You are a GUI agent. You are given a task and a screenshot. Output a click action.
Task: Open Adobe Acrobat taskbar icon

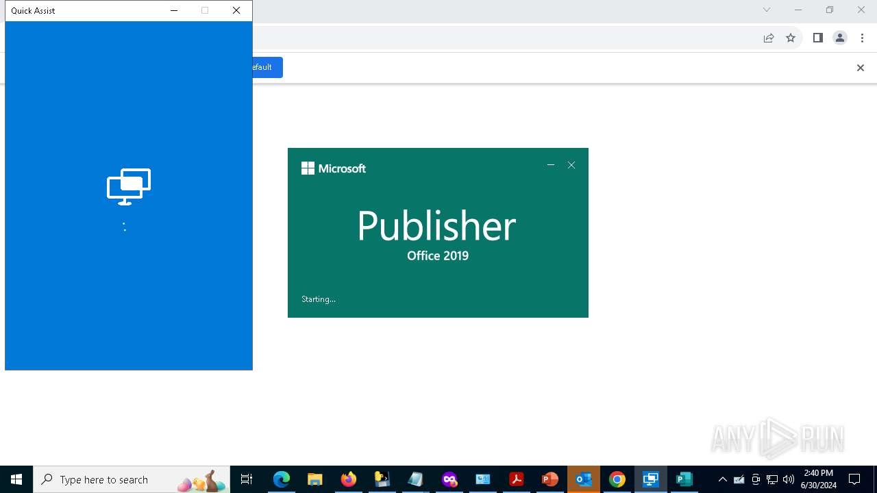517,479
